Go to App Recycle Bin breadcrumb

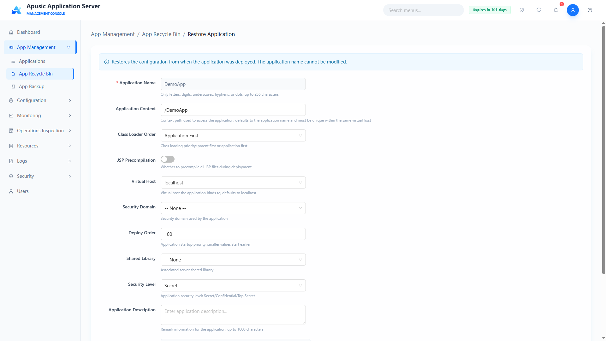click(161, 34)
